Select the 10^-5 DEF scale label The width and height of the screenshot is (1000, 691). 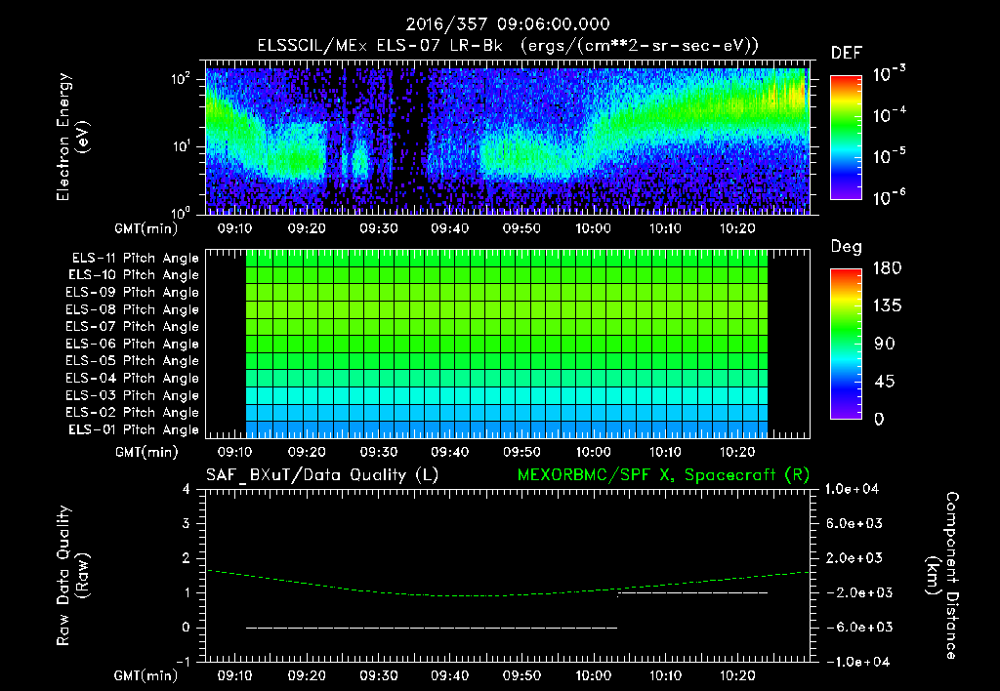889,155
